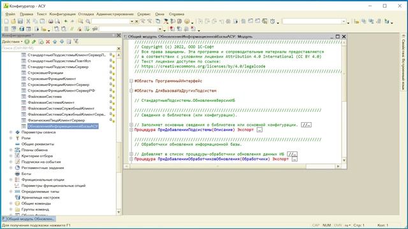
Task: Click the Redo arrow icon
Action: pos(72,21)
